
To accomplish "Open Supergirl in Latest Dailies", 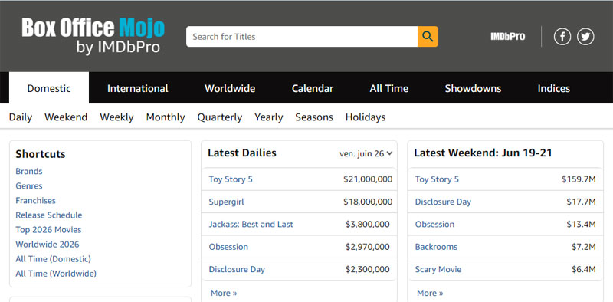I will click(226, 202).
